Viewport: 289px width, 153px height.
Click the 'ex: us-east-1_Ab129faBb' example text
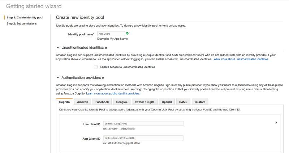(x=119, y=129)
